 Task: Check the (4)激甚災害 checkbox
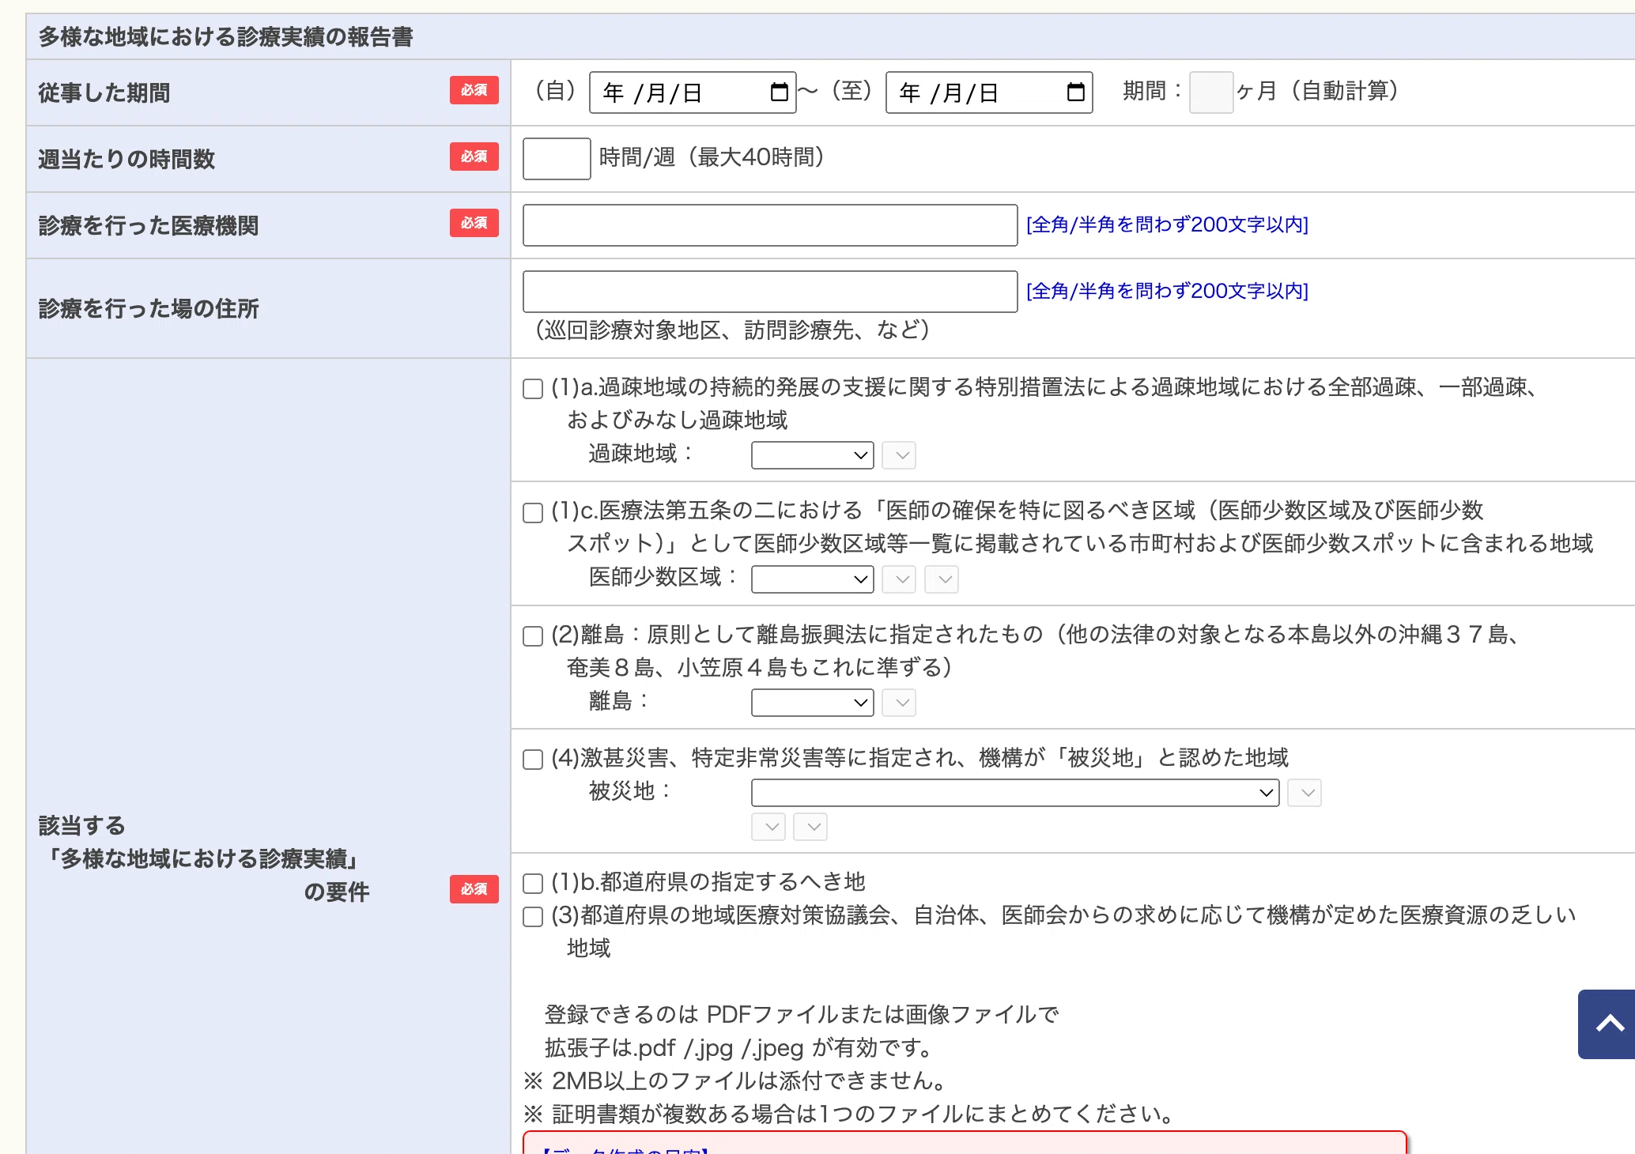[x=533, y=760]
